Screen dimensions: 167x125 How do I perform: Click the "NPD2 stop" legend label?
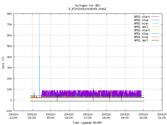pos(141,20)
